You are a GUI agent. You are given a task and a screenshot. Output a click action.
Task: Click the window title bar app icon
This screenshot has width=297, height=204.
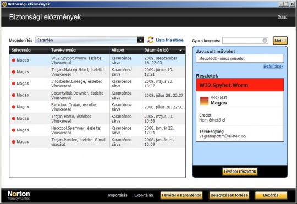(x=4, y=4)
